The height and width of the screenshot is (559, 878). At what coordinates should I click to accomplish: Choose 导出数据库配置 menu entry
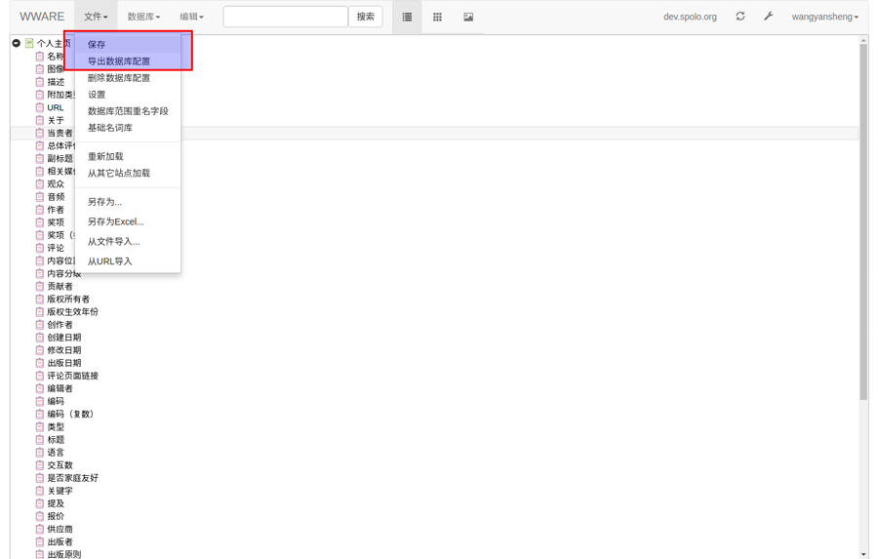coord(119,61)
